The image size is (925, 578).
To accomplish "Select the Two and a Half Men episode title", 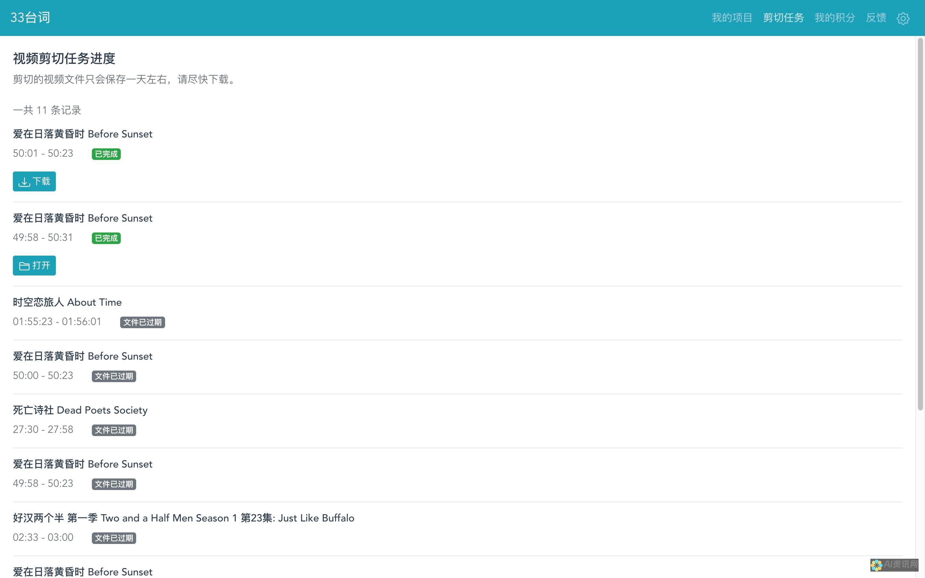I will [x=183, y=518].
